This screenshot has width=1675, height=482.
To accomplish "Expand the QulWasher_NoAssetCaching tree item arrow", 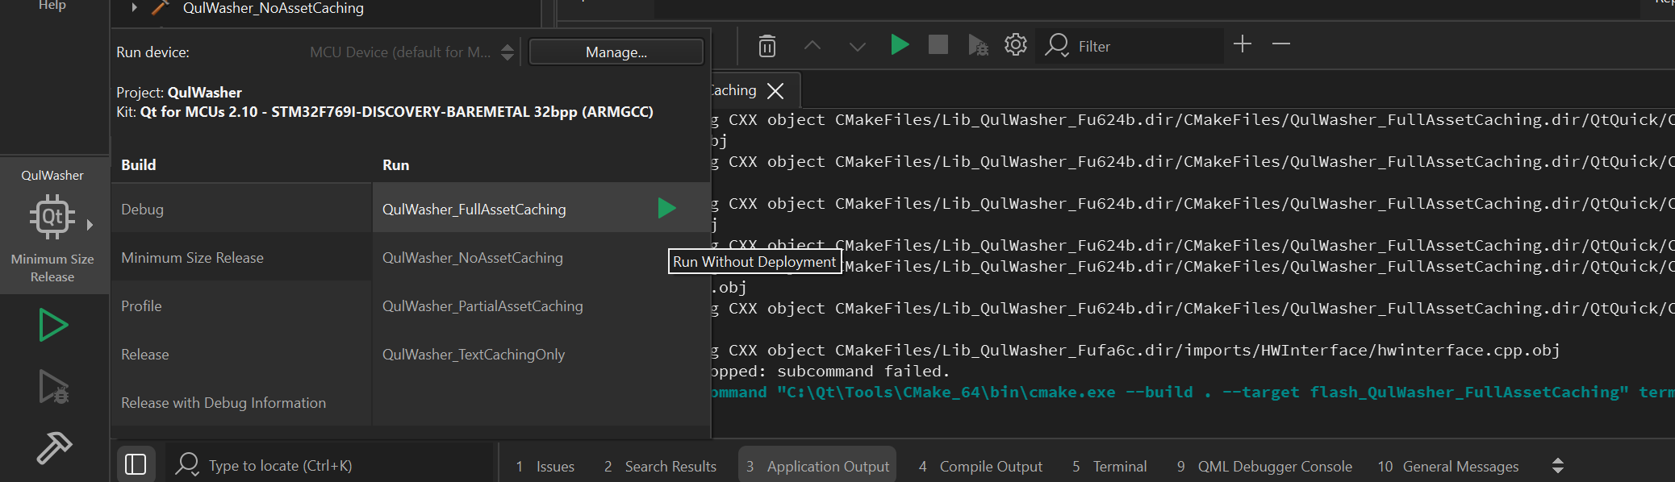I will (x=135, y=7).
